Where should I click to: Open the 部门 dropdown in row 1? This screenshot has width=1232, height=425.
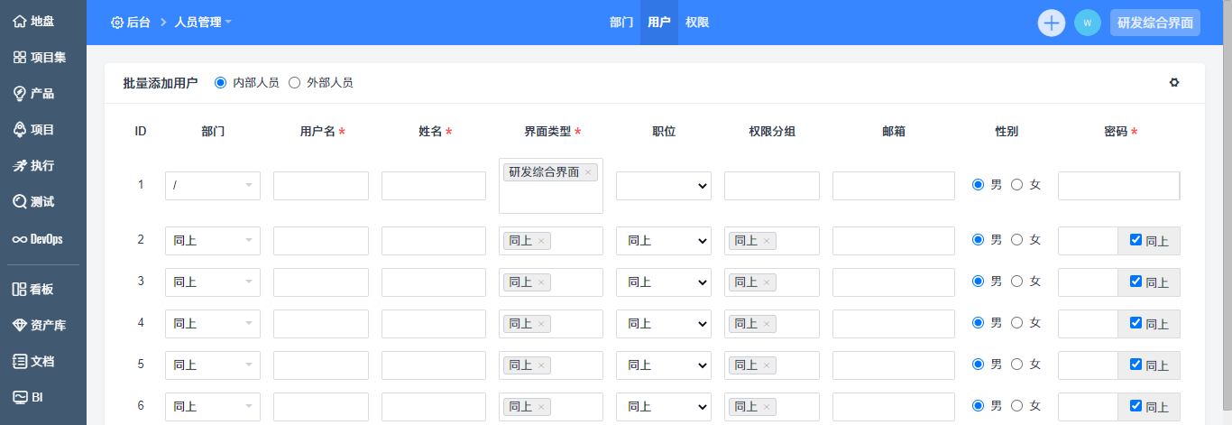click(213, 186)
